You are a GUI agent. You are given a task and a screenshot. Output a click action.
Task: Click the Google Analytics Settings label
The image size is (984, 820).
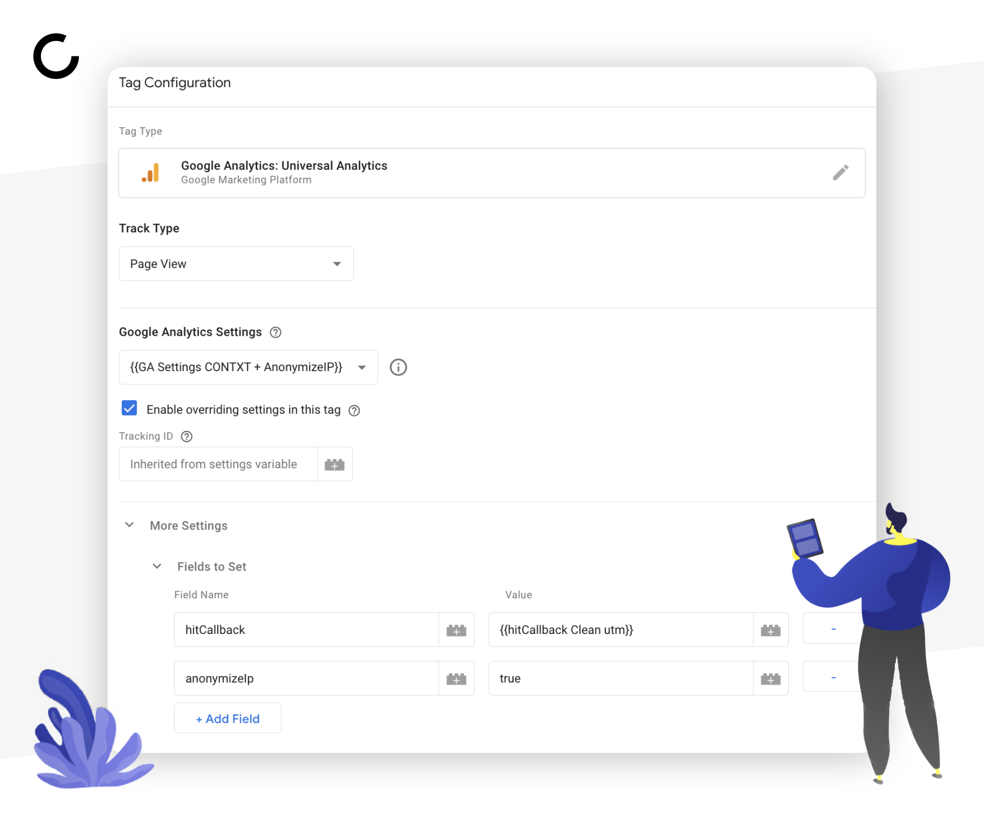point(190,332)
